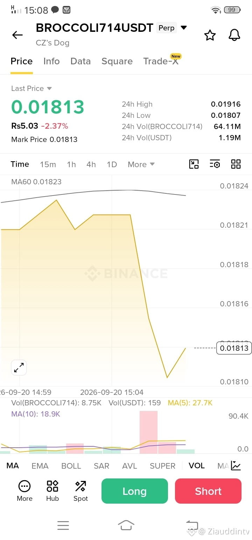Open price alerts with the bell icon
Image resolution: width=252 pixels, height=540 pixels.
pyautogui.click(x=234, y=35)
